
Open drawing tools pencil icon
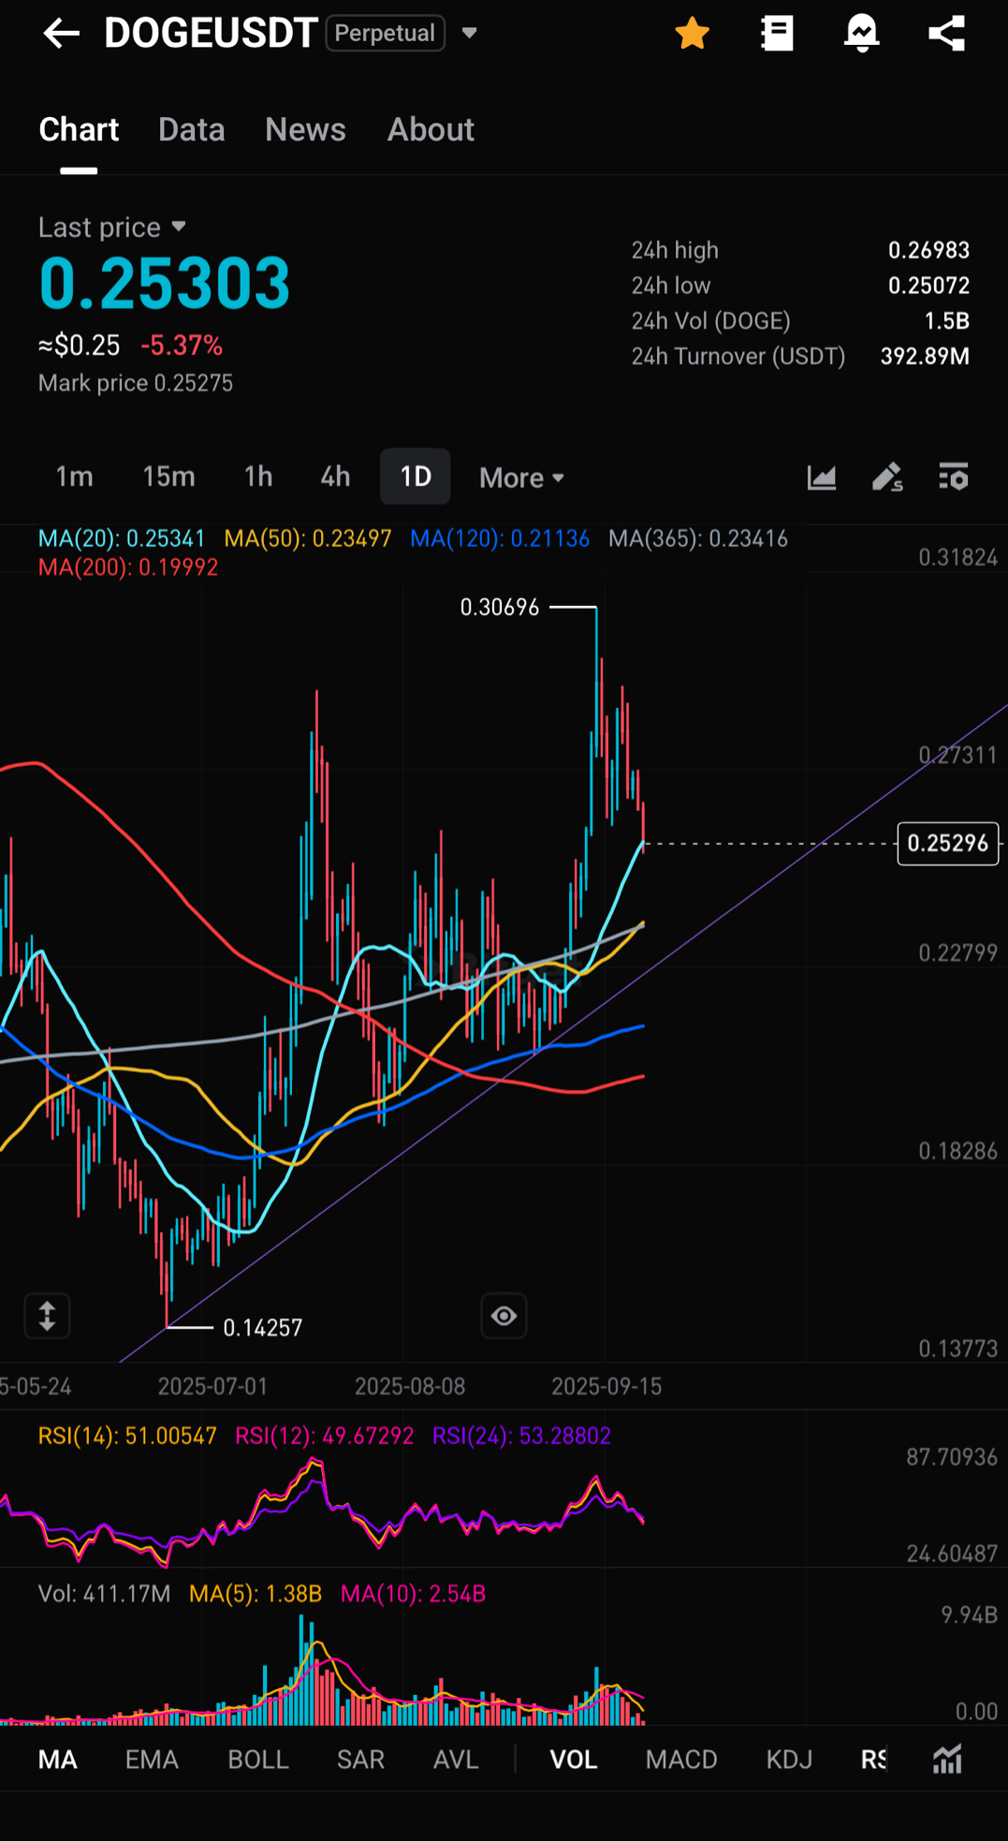point(886,478)
